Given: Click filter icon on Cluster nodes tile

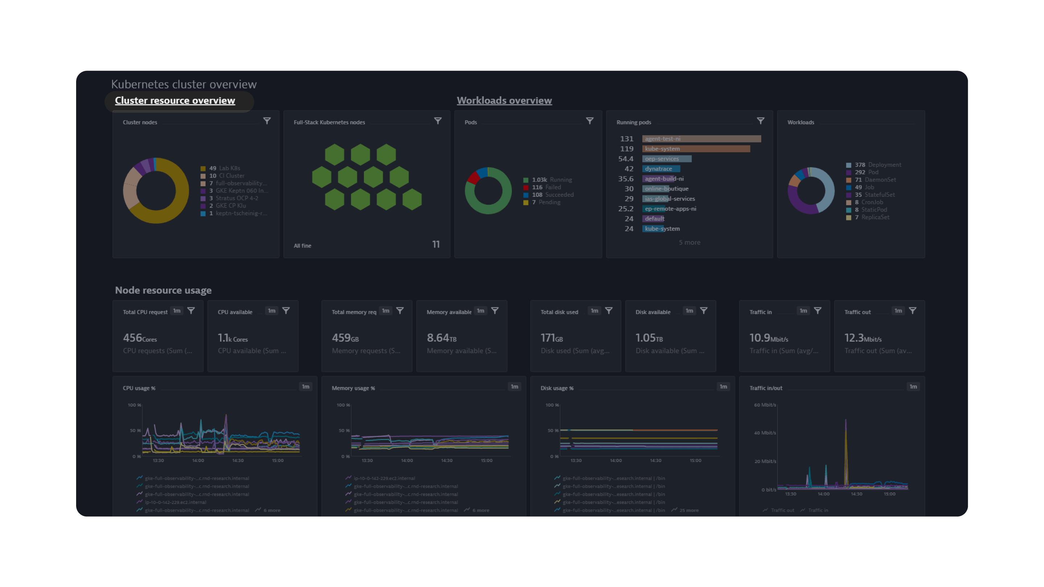Looking at the screenshot, I should click(267, 121).
